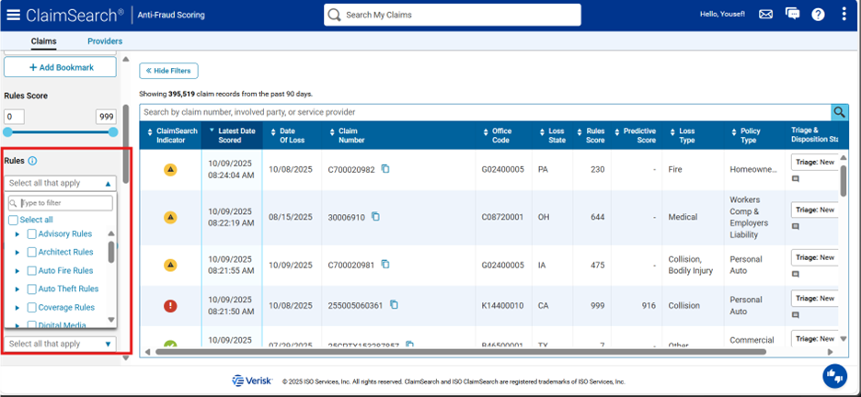Check the Select all checkbox
This screenshot has height=397, width=861.
(x=13, y=220)
